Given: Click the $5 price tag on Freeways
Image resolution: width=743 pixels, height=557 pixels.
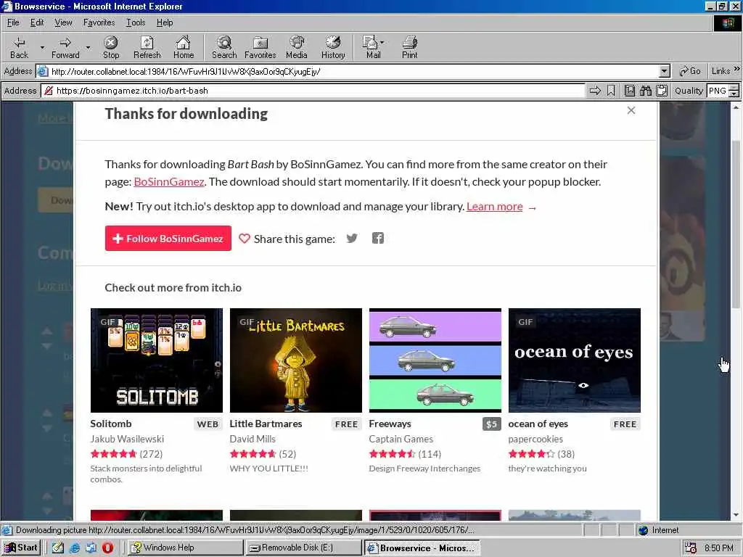Looking at the screenshot, I should 491,424.
